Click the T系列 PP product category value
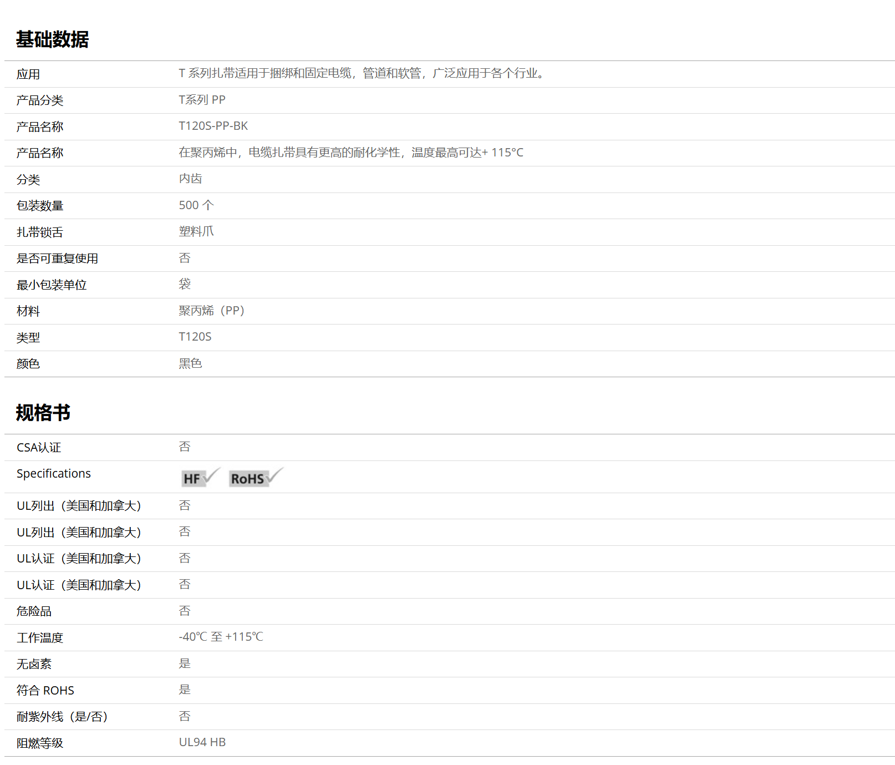 [202, 100]
